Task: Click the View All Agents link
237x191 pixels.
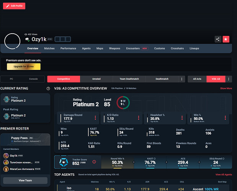Action: 224,175
